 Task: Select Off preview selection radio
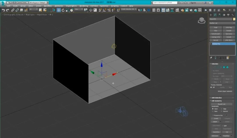tap(211, 88)
